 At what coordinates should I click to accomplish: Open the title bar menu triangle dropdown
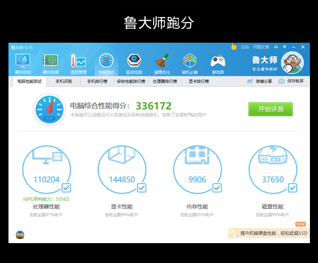pyautogui.click(x=285, y=47)
